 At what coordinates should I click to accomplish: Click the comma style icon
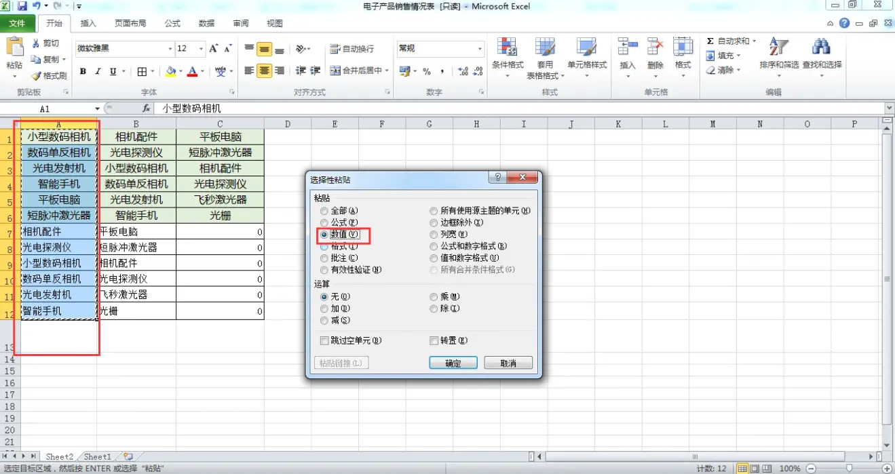442,71
